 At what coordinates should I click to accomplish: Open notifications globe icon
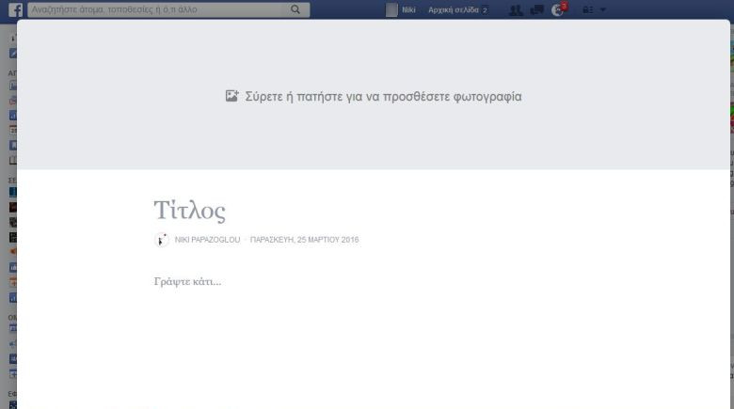coord(557,9)
